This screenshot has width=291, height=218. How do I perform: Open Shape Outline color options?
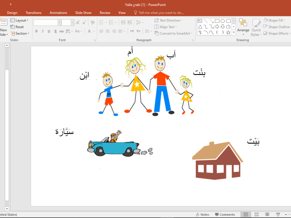click(276, 27)
